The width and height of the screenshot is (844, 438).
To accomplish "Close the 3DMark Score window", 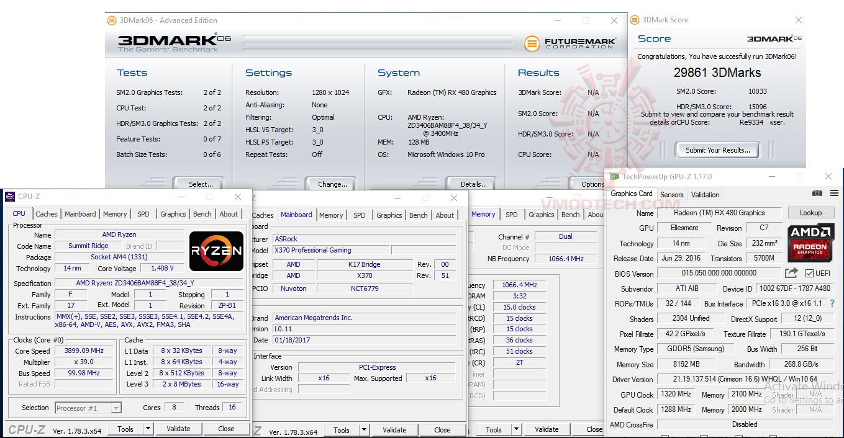I will (799, 20).
